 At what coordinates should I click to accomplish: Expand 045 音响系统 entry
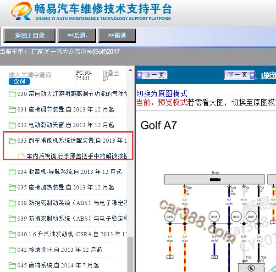click(58, 265)
